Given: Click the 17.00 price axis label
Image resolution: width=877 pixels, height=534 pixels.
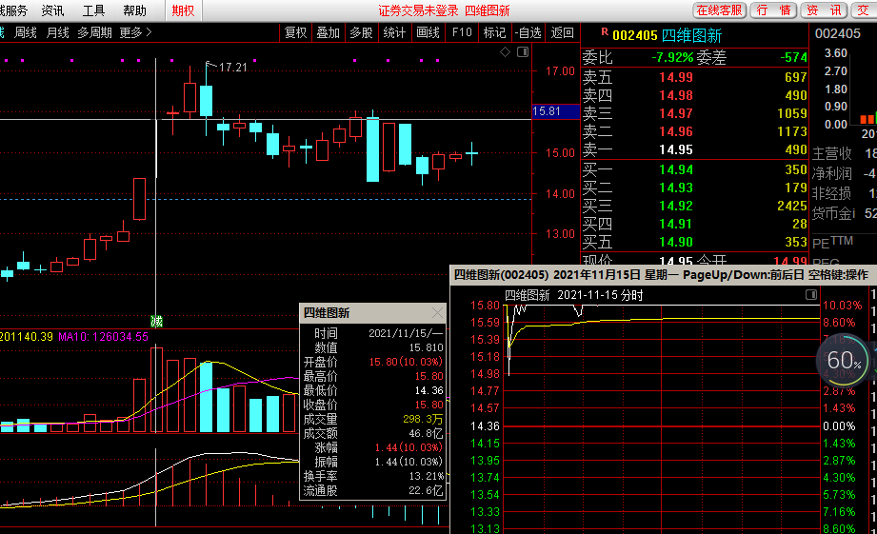Looking at the screenshot, I should 560,71.
